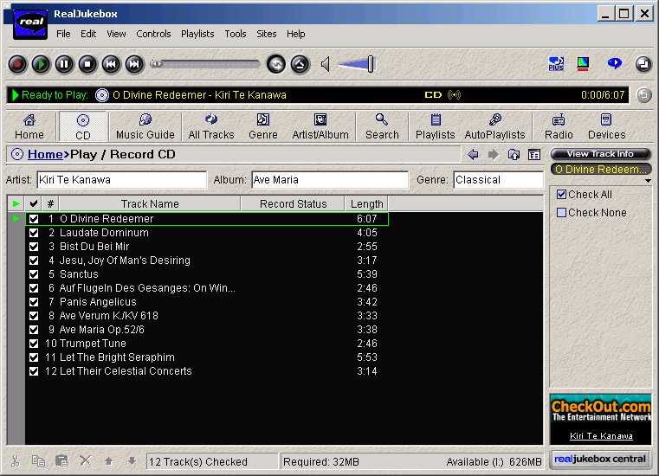The width and height of the screenshot is (659, 476).
Task: Open the Controls menu
Action: pos(153,34)
